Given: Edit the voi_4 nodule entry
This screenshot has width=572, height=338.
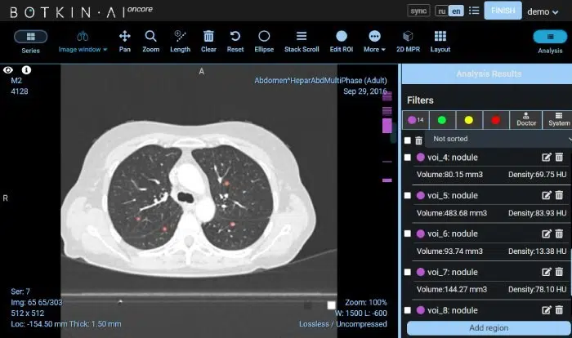Looking at the screenshot, I should click(x=546, y=157).
